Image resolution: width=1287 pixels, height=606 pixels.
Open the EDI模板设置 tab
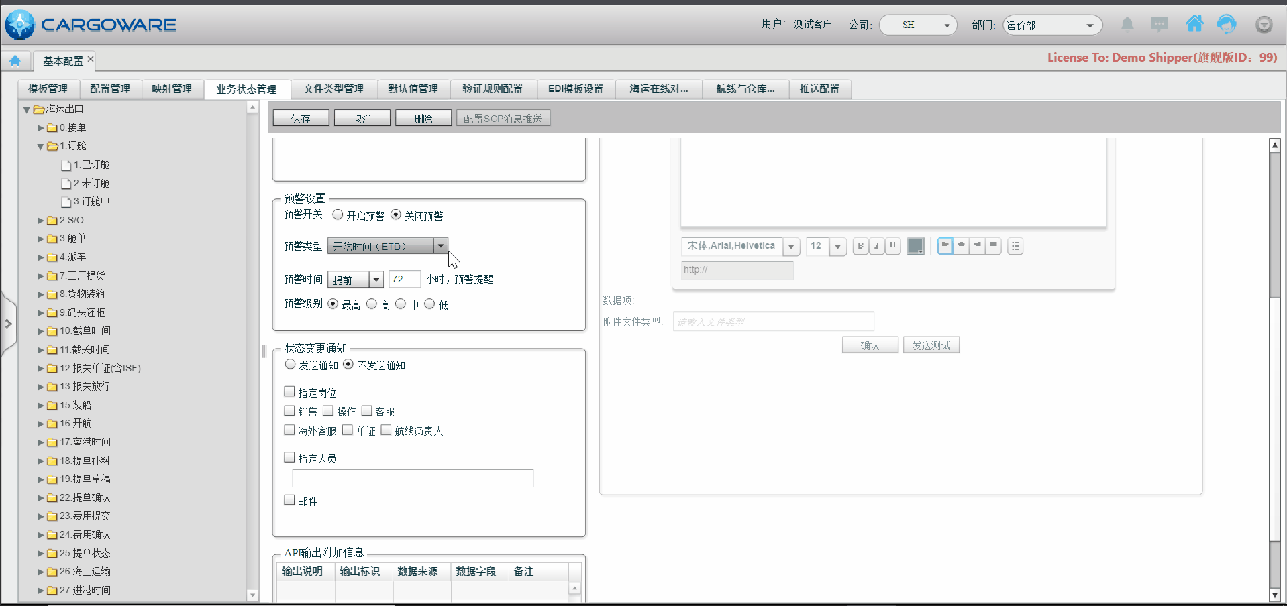tap(575, 88)
